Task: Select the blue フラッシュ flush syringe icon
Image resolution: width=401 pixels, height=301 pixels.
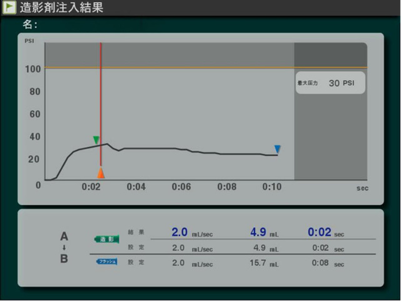Action: point(107,261)
